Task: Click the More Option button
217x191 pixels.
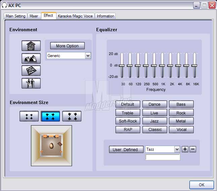Action: (67, 46)
